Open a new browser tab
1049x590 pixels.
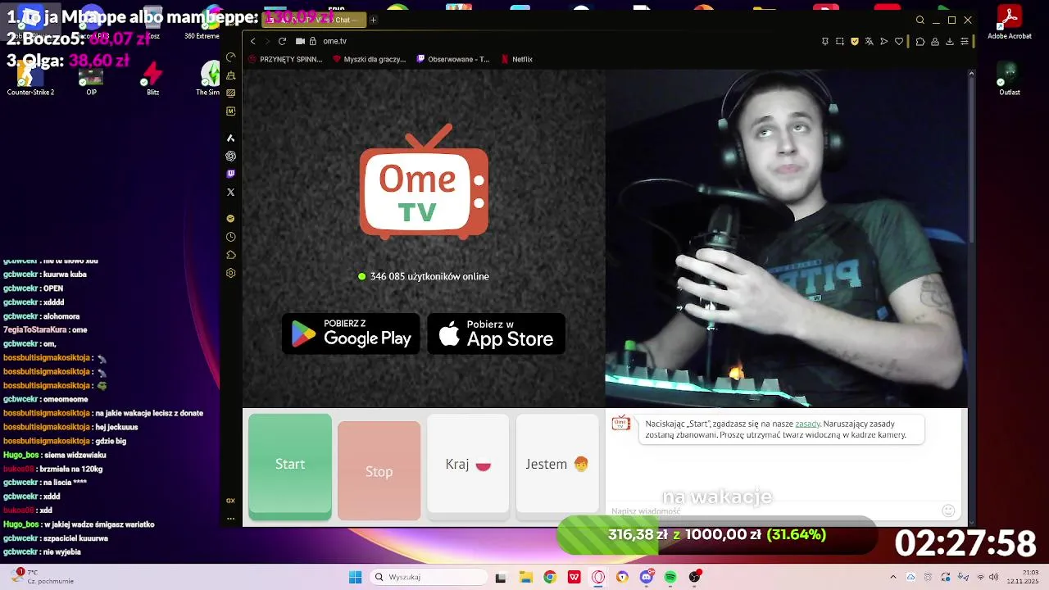pyautogui.click(x=373, y=20)
